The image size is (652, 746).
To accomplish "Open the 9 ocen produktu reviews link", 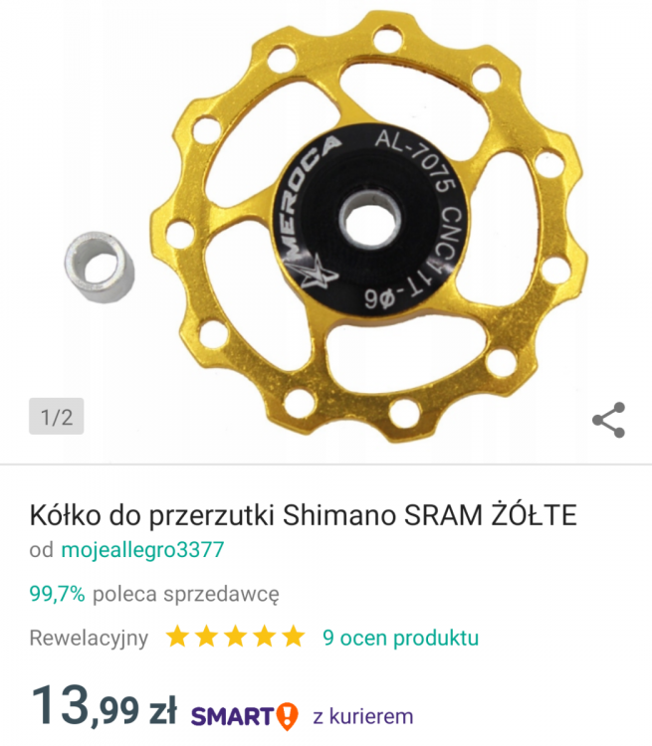I will [x=400, y=638].
